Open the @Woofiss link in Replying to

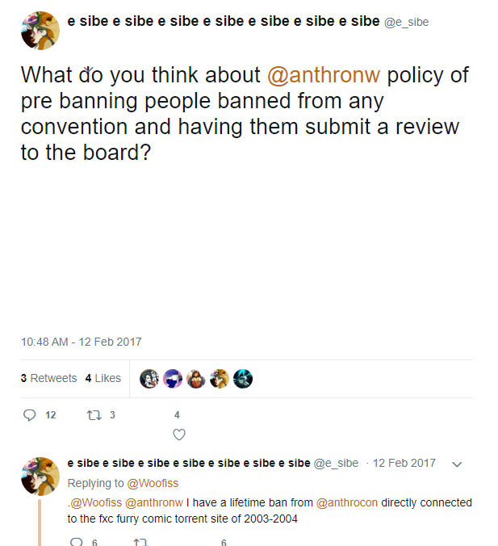point(153,483)
